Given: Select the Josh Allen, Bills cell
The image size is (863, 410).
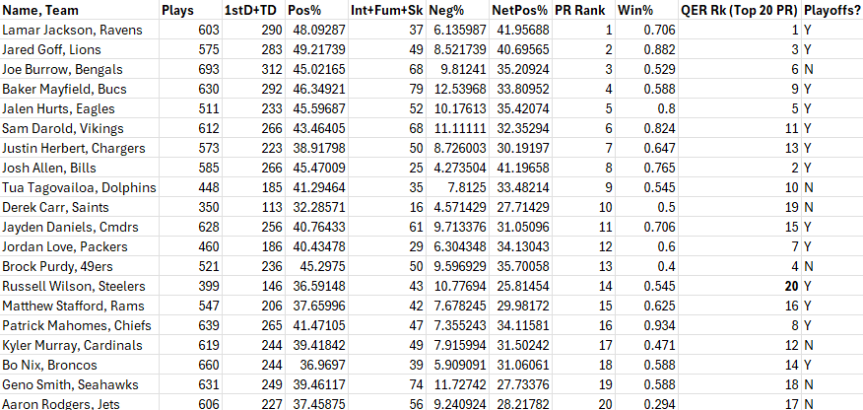Looking at the screenshot, I should [x=80, y=168].
